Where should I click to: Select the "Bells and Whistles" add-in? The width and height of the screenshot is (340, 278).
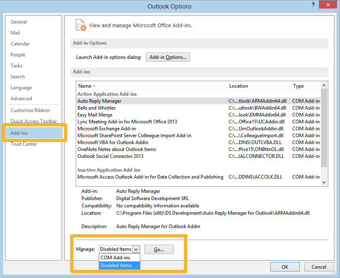(96, 108)
